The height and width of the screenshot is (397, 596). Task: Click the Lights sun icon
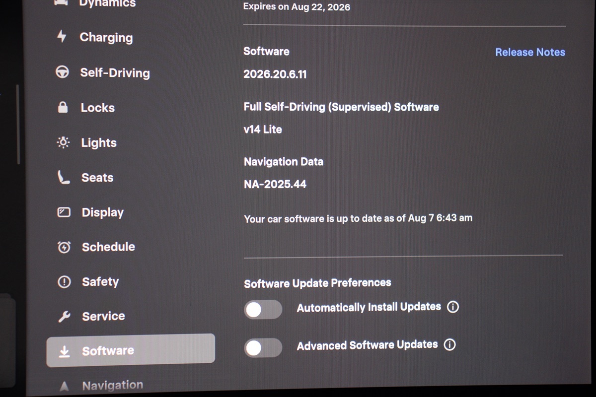pos(63,142)
